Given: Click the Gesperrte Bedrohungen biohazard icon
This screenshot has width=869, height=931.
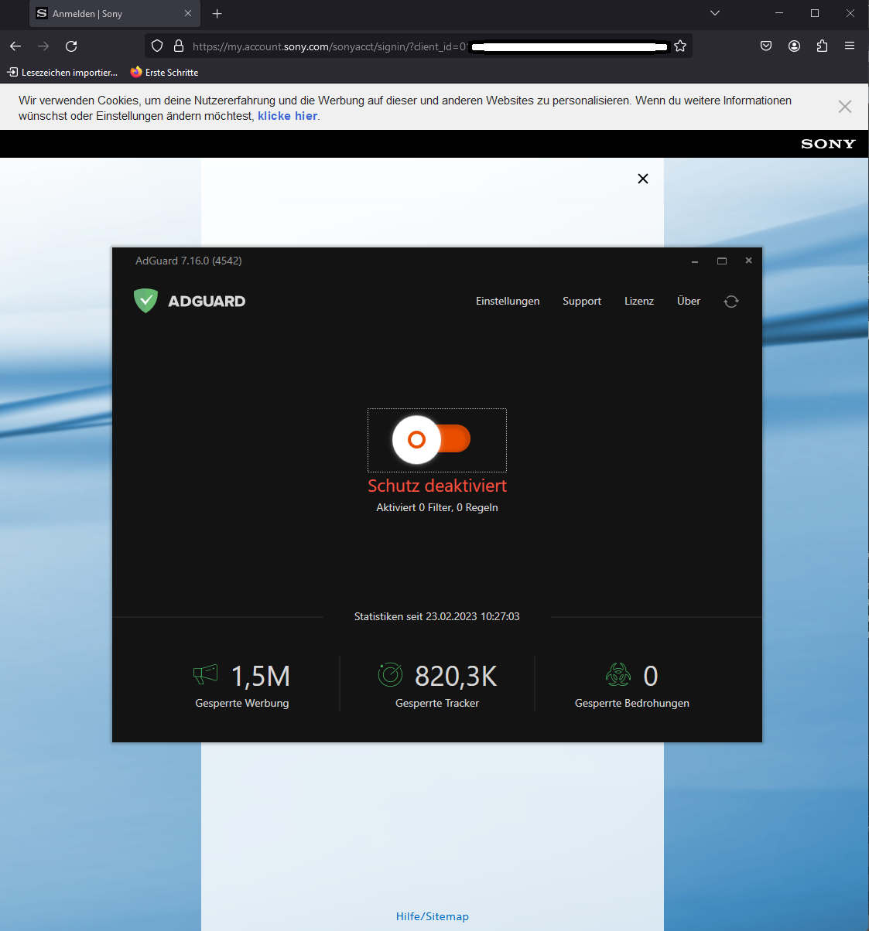Looking at the screenshot, I should (x=617, y=675).
